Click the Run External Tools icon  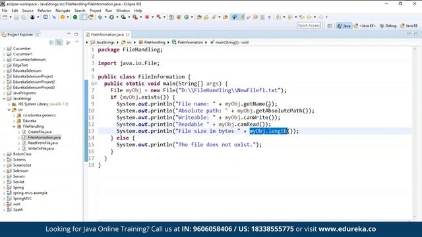tap(135, 17)
